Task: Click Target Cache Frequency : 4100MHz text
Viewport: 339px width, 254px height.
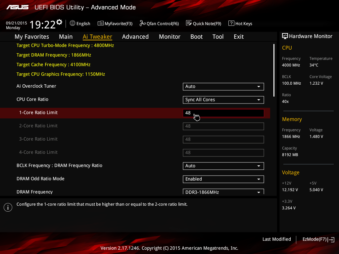Action: coord(53,64)
